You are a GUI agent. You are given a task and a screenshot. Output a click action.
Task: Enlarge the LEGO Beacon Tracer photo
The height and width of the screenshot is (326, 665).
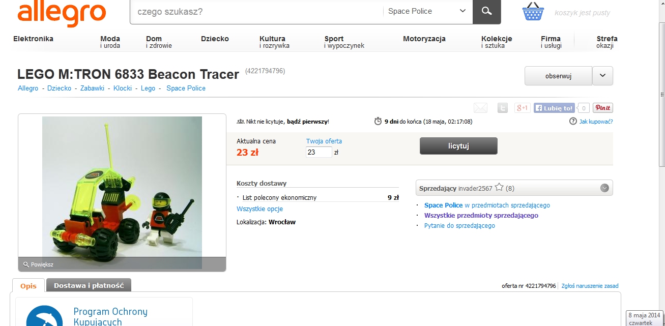tap(122, 193)
